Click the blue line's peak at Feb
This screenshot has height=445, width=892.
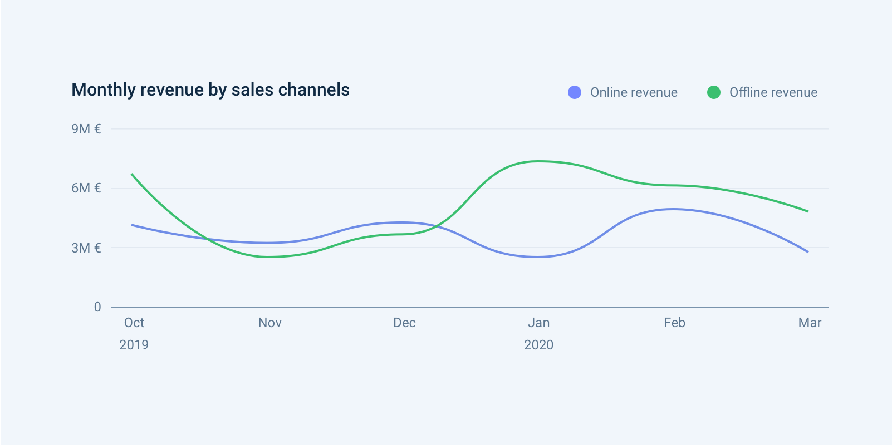(x=674, y=209)
